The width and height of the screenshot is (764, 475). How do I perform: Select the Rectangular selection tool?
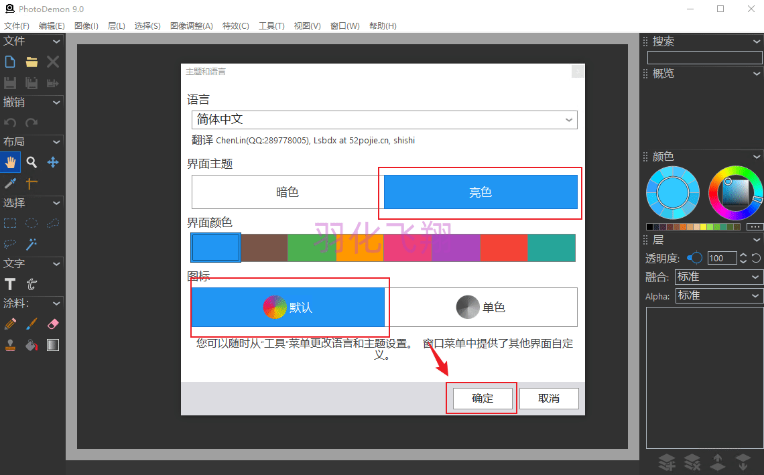click(x=10, y=223)
